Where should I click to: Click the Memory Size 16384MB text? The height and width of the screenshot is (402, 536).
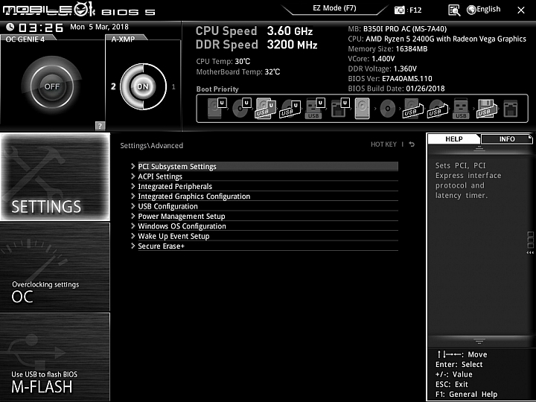[388, 49]
